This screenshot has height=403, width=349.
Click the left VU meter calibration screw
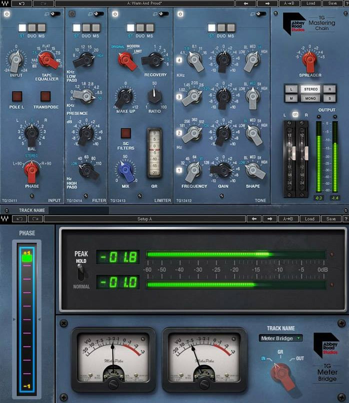click(x=113, y=384)
